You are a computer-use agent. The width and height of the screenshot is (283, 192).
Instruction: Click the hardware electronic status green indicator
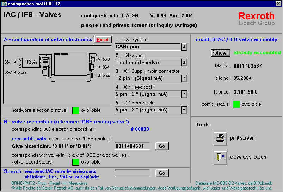pos(76,110)
